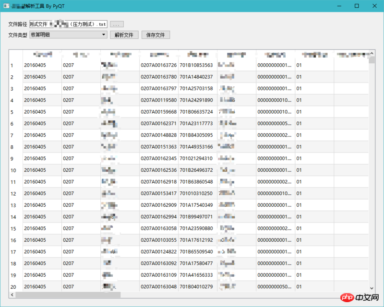The image size is (384, 307).
Task: Select the 0207A00163780 cell
Action: point(159,77)
